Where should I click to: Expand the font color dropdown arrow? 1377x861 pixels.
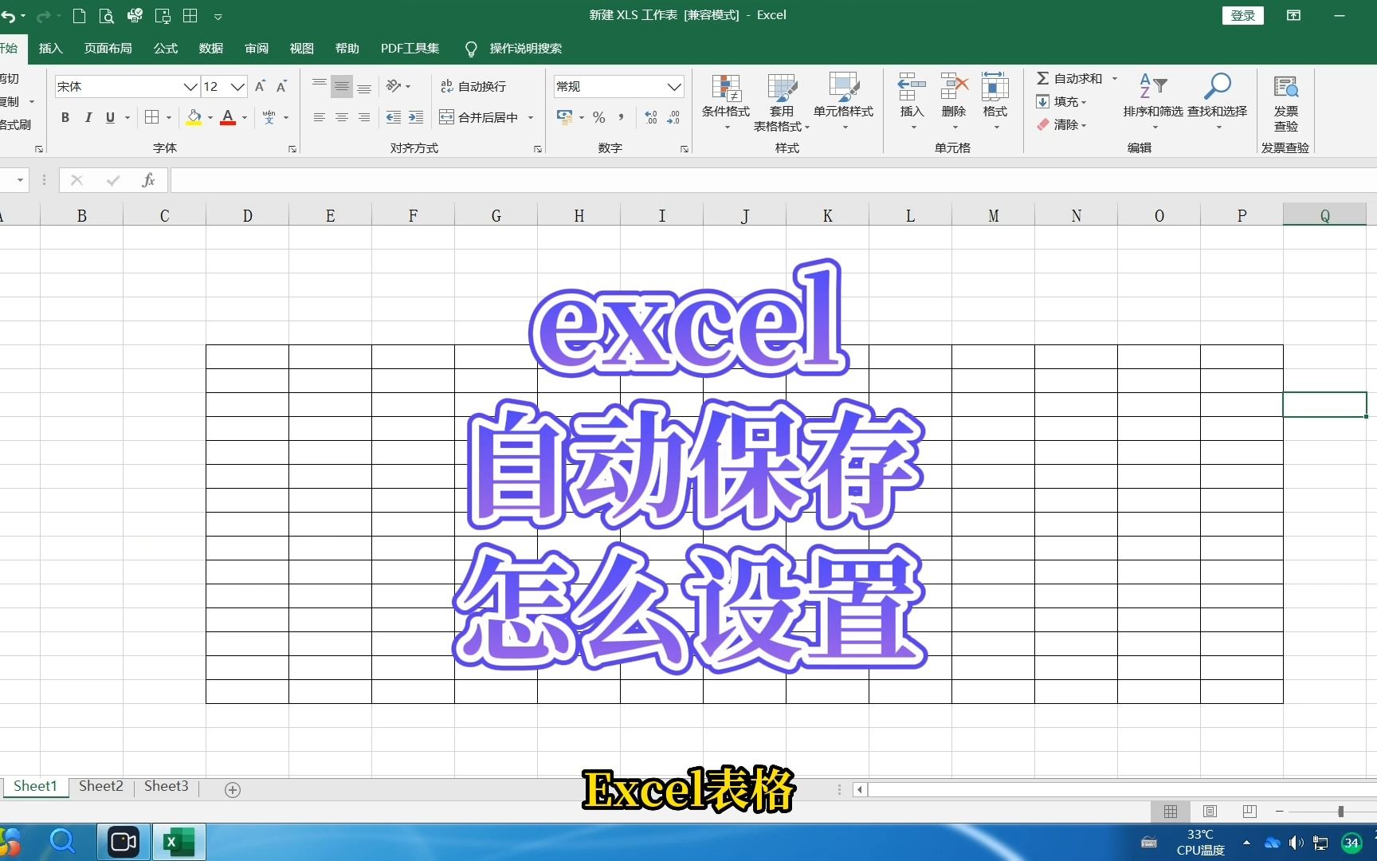coord(243,117)
